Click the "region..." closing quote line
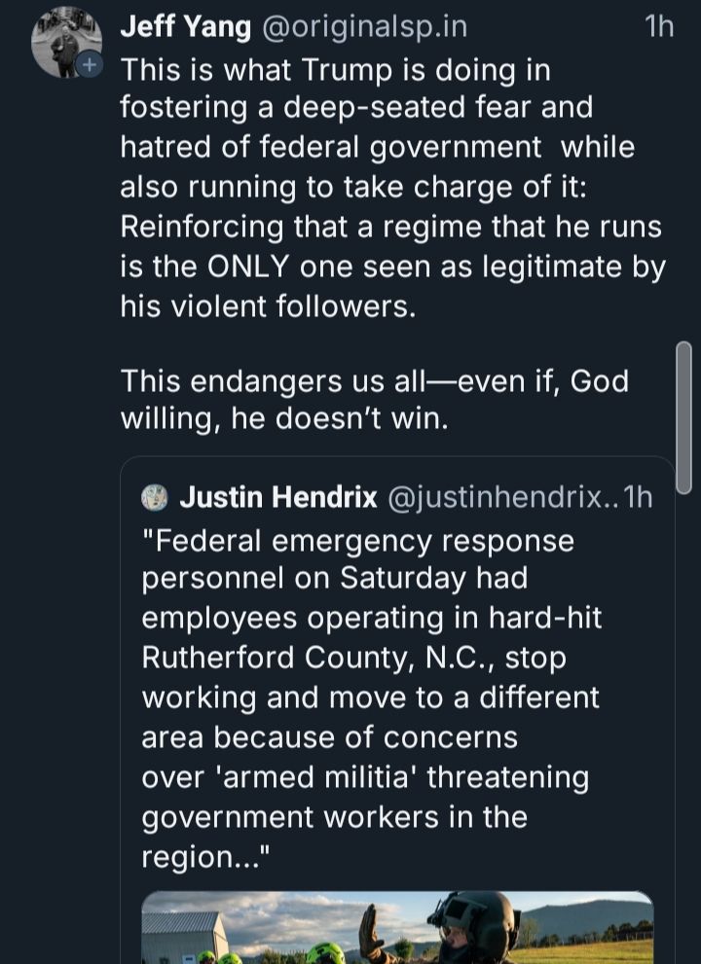 coord(205,857)
